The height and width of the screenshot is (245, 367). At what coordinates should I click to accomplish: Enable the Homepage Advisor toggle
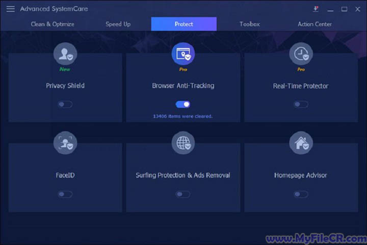point(301,194)
